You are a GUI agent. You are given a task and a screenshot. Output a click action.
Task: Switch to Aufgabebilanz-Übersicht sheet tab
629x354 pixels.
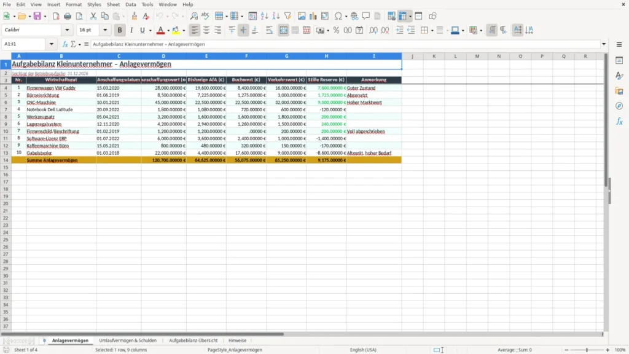(x=193, y=340)
